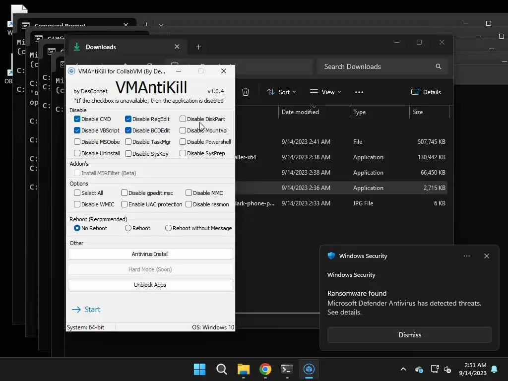Viewport: 508px width, 381px height.
Task: Sort by the Type column header
Action: pyautogui.click(x=380, y=112)
